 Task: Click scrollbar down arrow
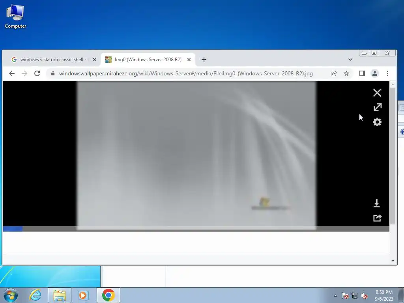point(393,261)
